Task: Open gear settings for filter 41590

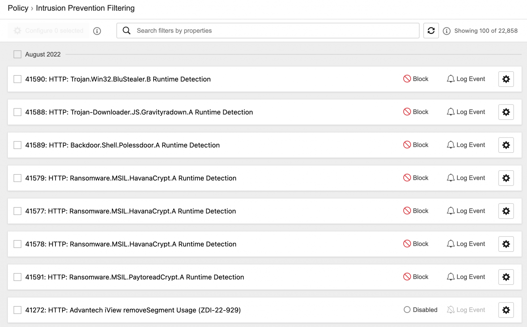Action: point(506,79)
